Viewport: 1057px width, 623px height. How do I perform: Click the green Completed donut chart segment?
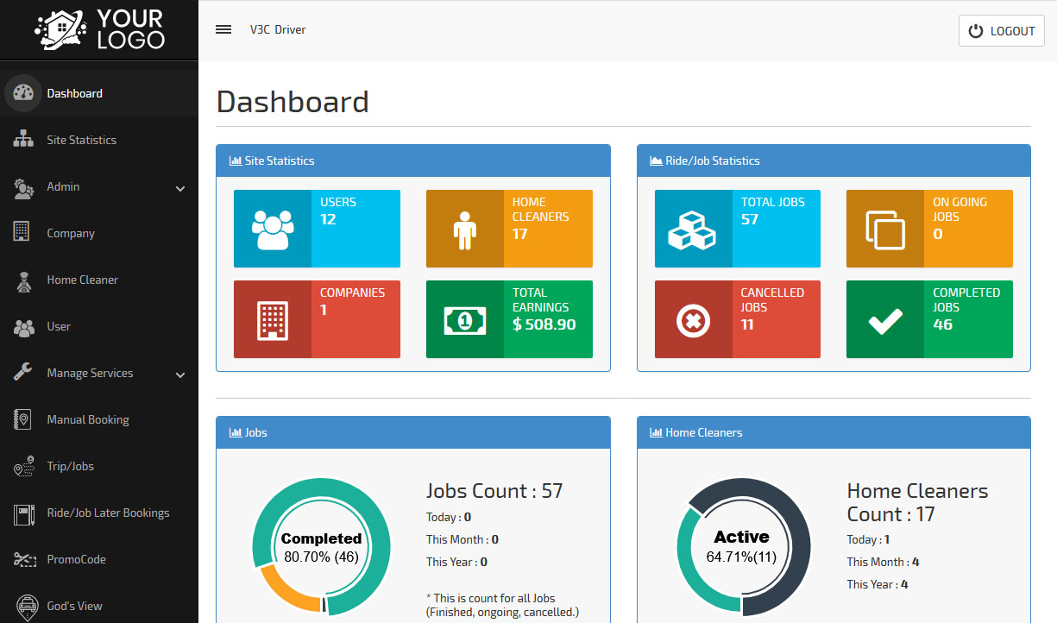click(x=375, y=518)
